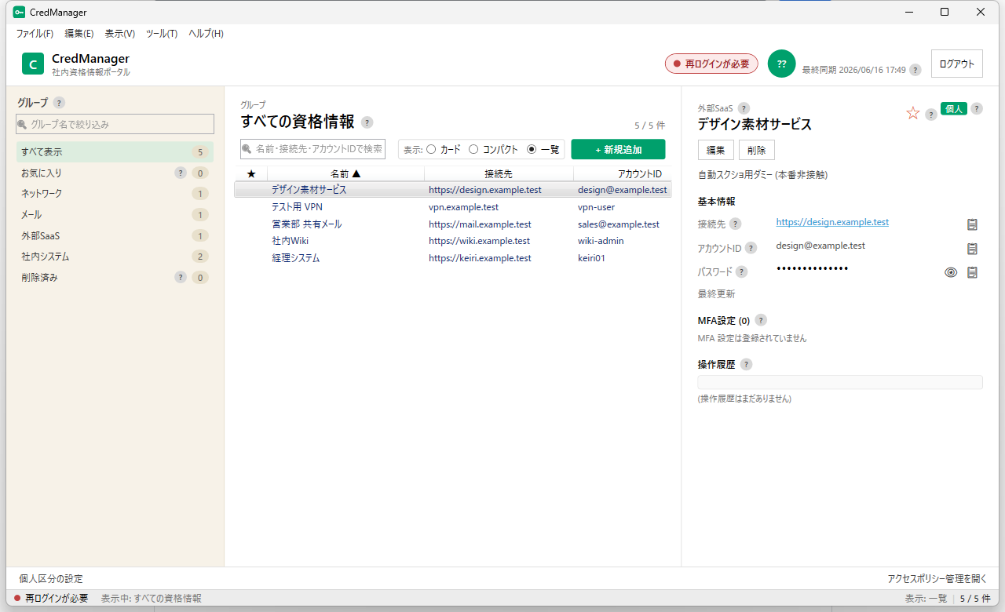The height and width of the screenshot is (612, 1005).
Task: Select メール group
Action: pyautogui.click(x=115, y=215)
